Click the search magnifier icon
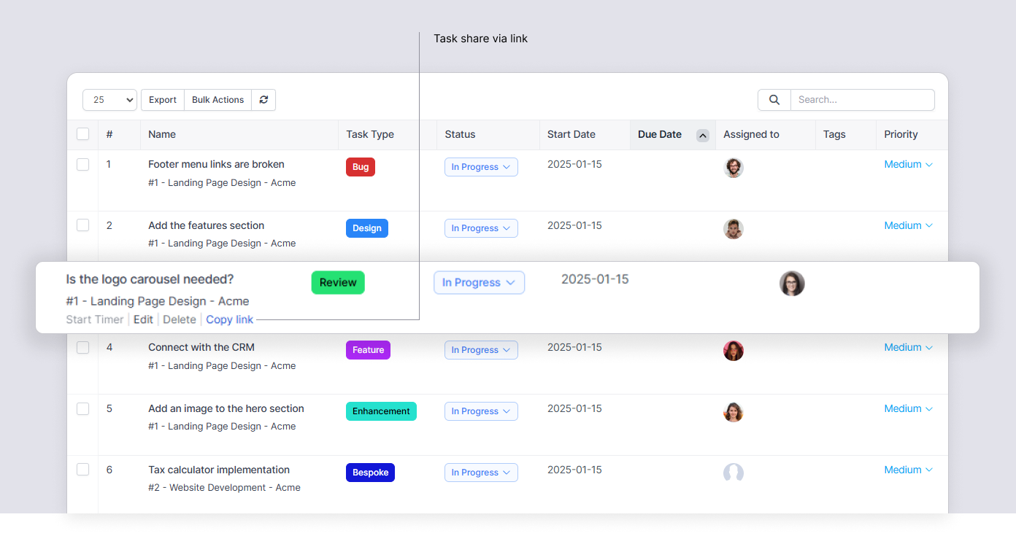The width and height of the screenshot is (1016, 536). pyautogui.click(x=774, y=100)
